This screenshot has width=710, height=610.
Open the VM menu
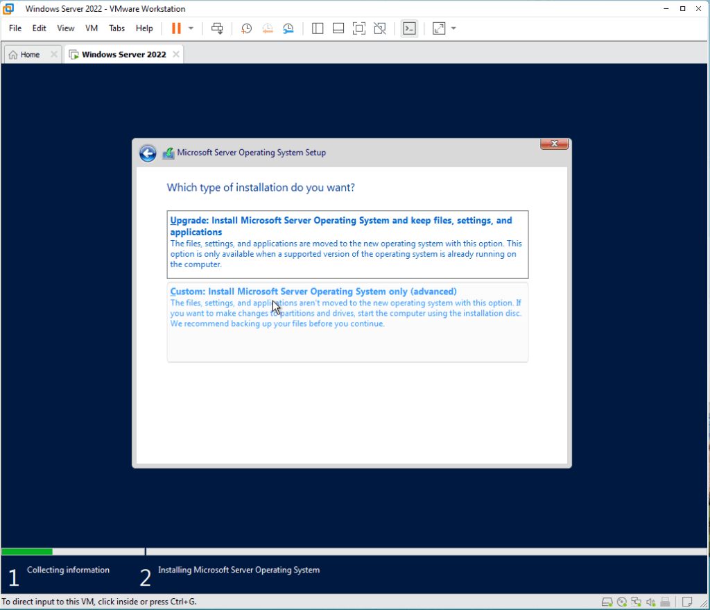(x=92, y=28)
